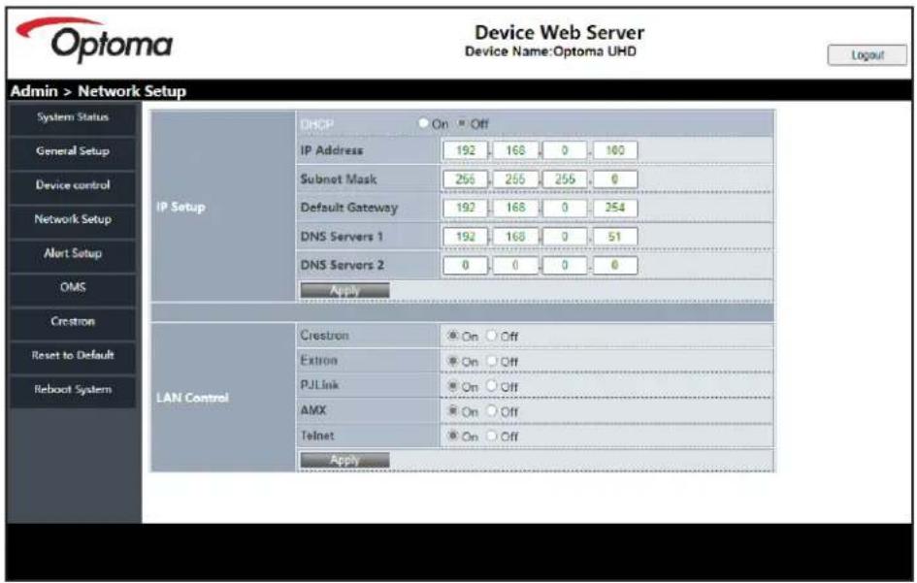Click the 'DNS Servers 1' label
The image size is (917, 583).
(x=342, y=237)
